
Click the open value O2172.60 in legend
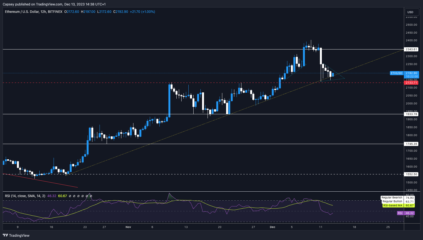click(72, 12)
